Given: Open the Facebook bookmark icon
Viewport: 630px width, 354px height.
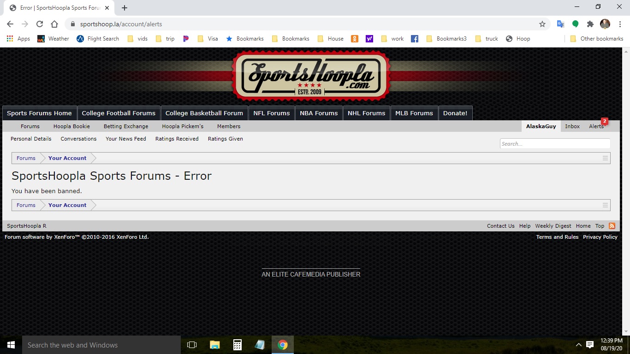Looking at the screenshot, I should pyautogui.click(x=415, y=39).
